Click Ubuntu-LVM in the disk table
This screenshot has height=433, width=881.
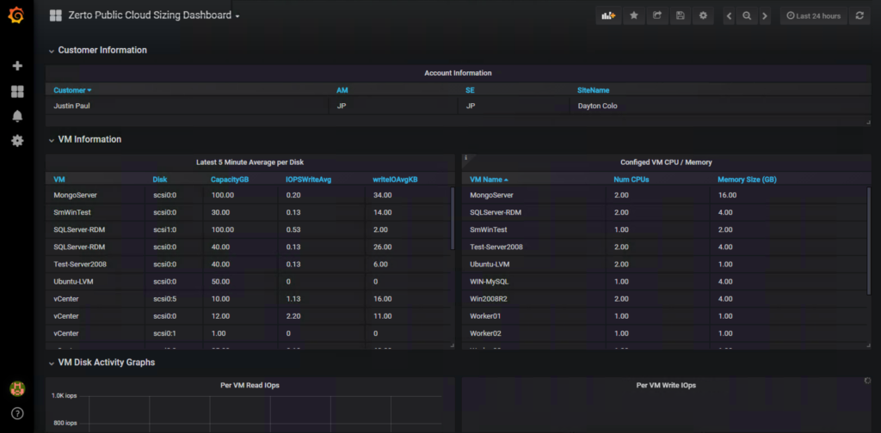(x=74, y=282)
